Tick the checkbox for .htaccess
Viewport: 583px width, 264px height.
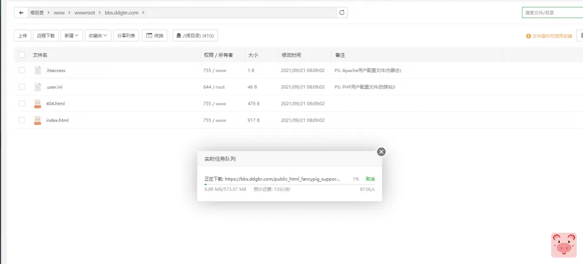22,70
